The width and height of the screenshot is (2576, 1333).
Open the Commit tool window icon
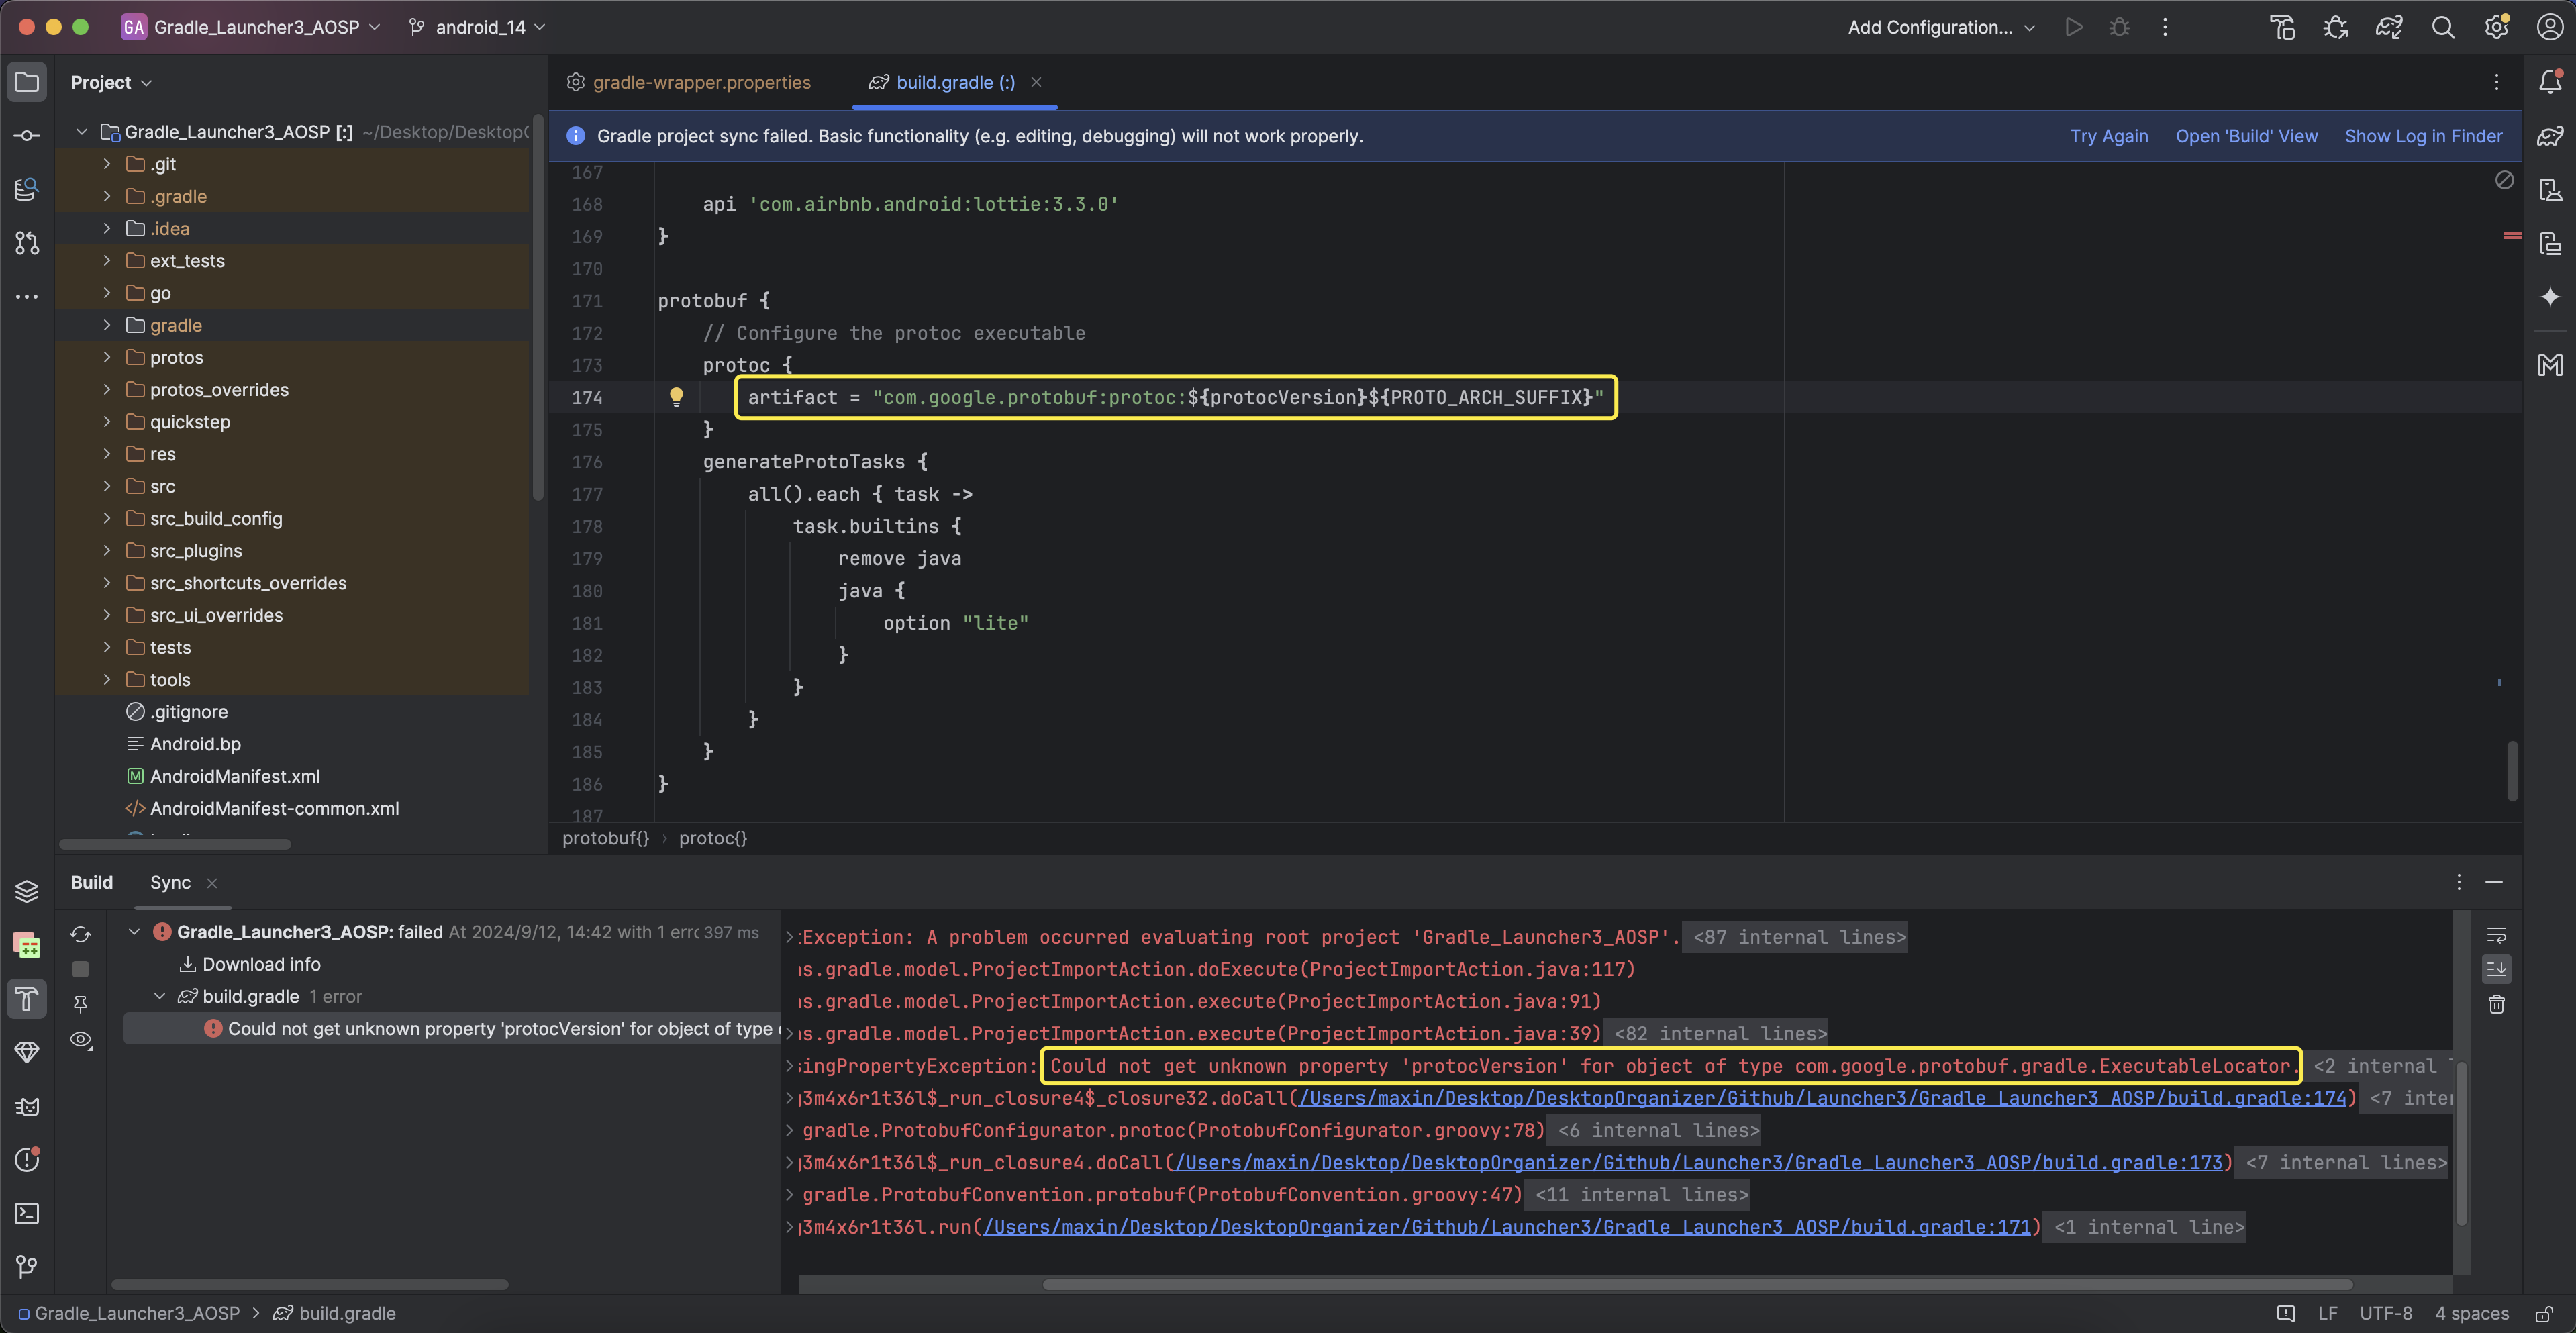27,135
